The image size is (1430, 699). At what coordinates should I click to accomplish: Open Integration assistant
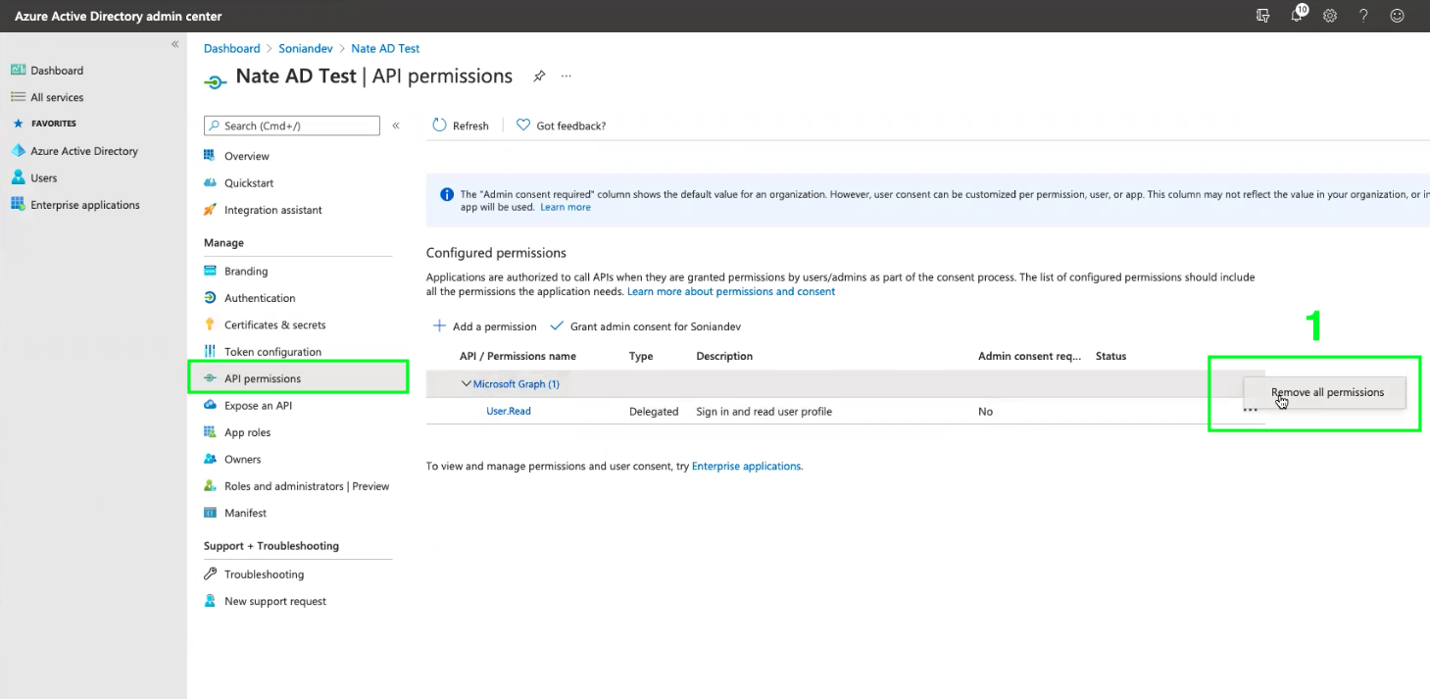(x=273, y=210)
